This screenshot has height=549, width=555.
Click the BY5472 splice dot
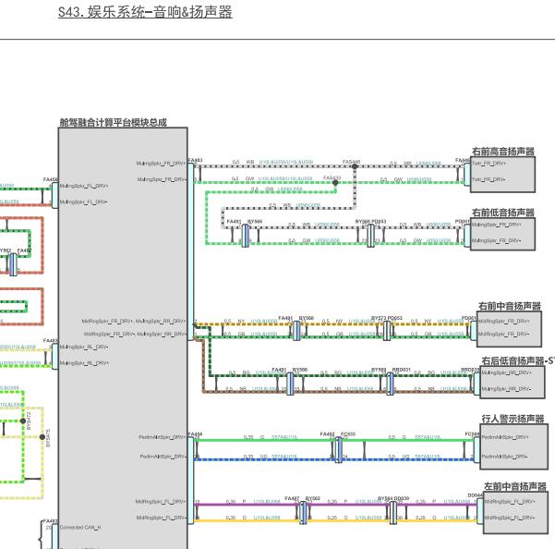(23, 421)
